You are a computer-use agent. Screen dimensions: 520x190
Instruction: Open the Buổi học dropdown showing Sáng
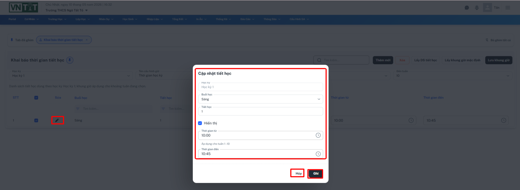tap(260, 99)
